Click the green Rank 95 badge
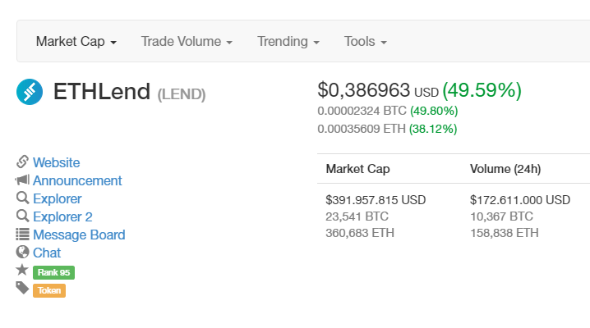This screenshot has width=590, height=328. [53, 271]
